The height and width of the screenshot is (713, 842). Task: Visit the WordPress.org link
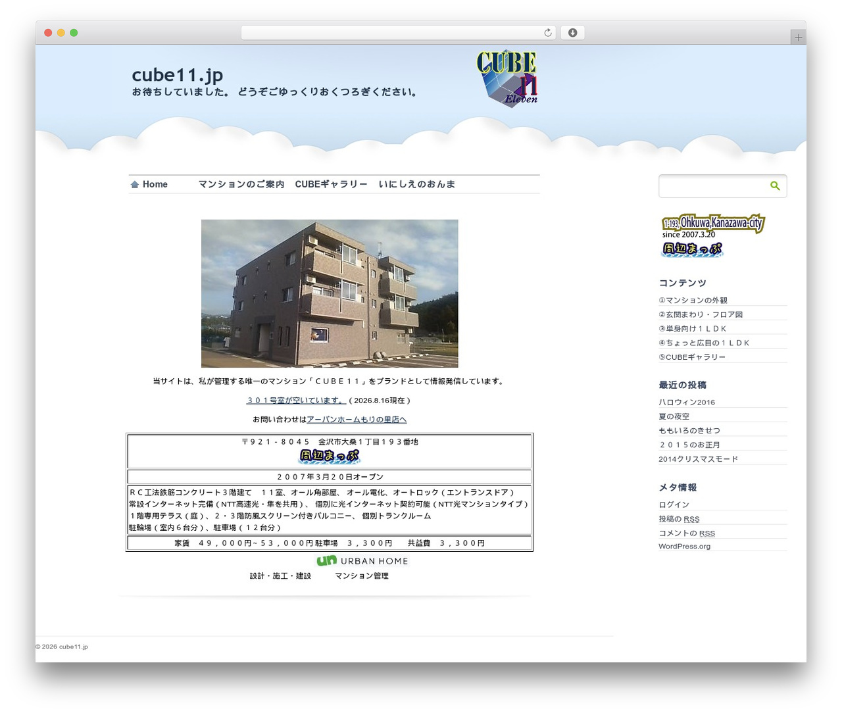click(x=685, y=547)
